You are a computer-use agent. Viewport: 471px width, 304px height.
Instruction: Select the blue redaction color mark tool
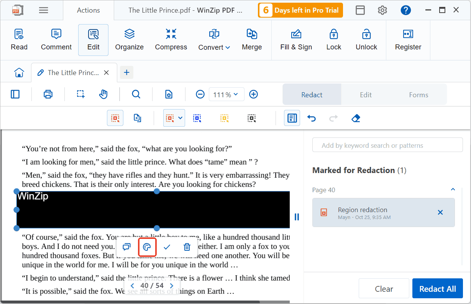[197, 118]
